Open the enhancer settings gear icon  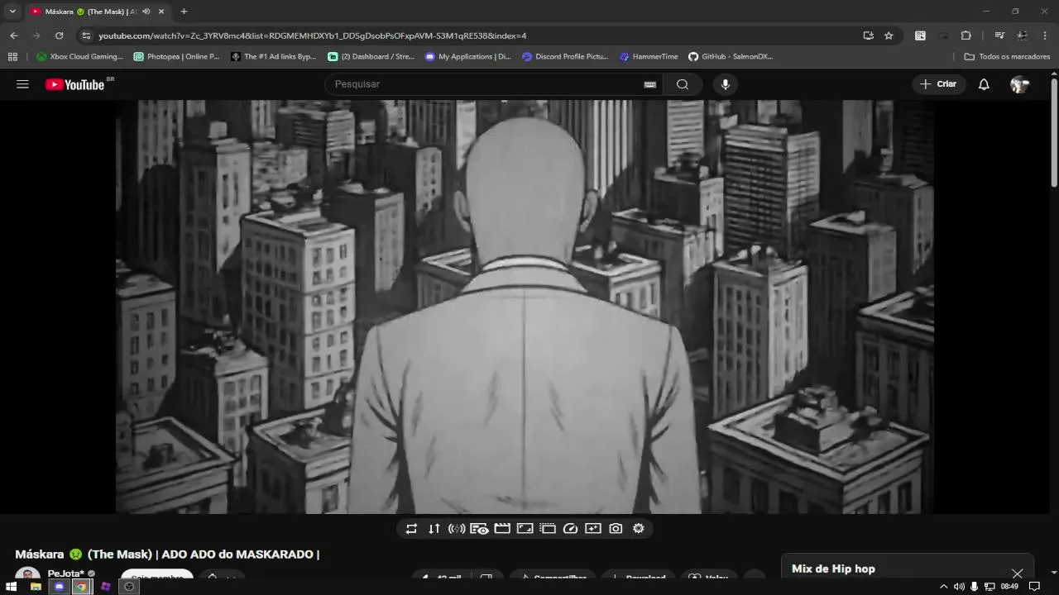click(x=639, y=529)
